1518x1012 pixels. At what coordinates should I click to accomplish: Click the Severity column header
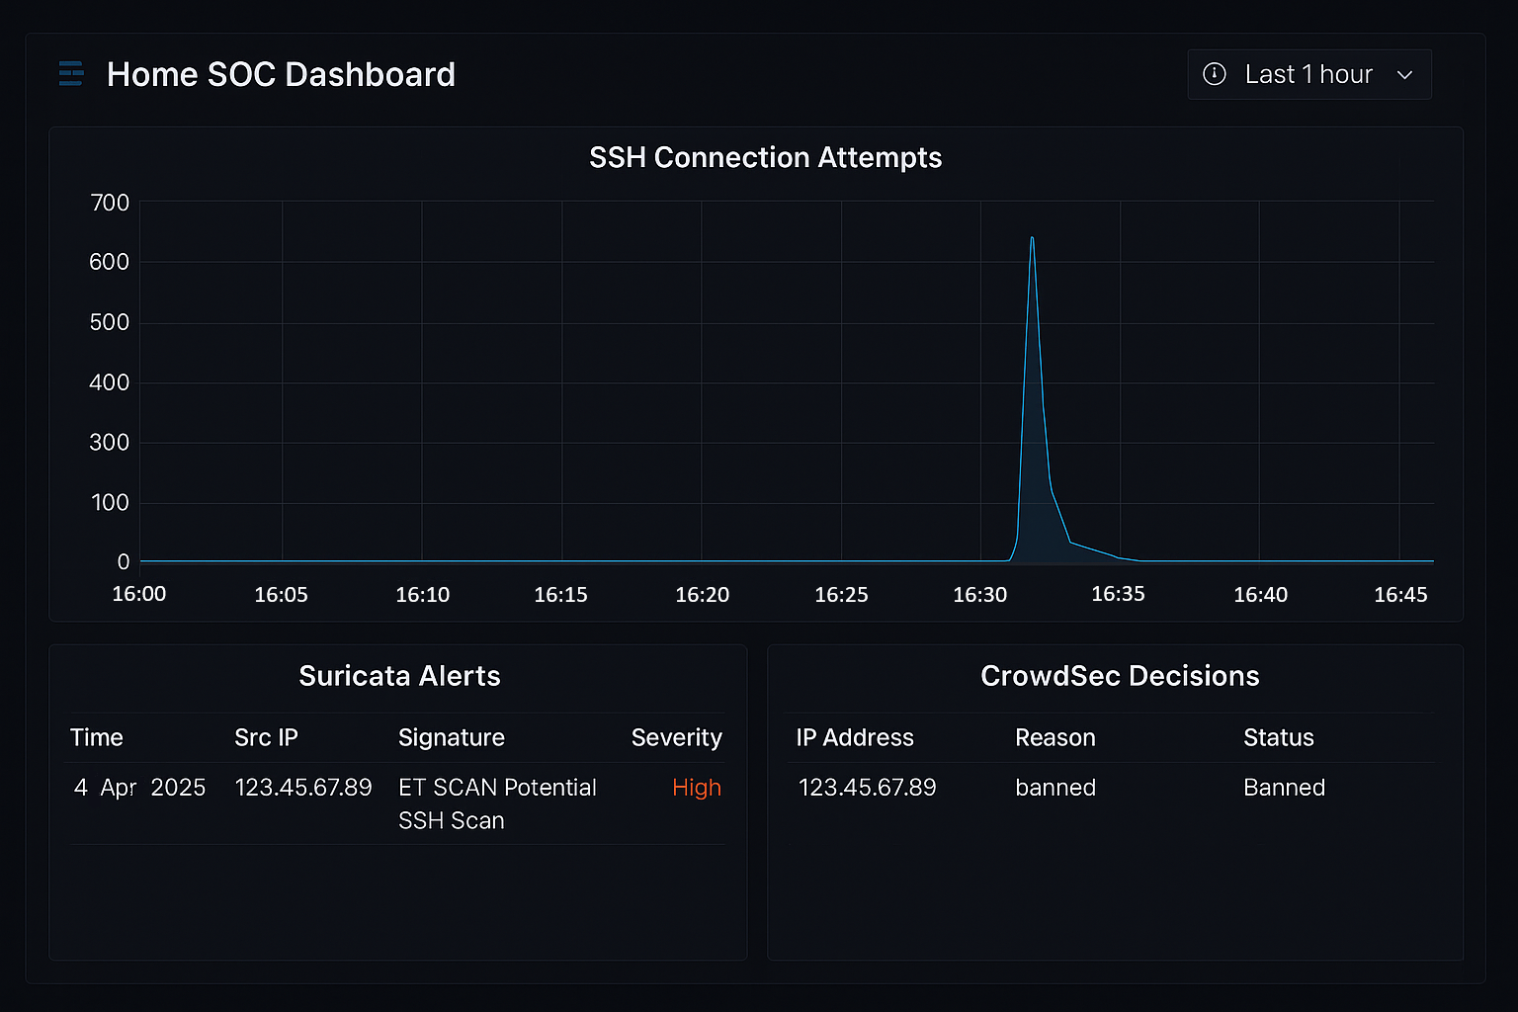[x=676, y=737]
